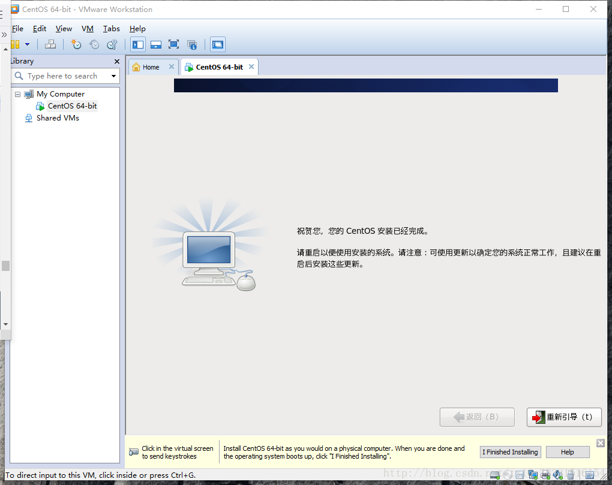Click the scrollbar thumb in the left window

coord(5,266)
